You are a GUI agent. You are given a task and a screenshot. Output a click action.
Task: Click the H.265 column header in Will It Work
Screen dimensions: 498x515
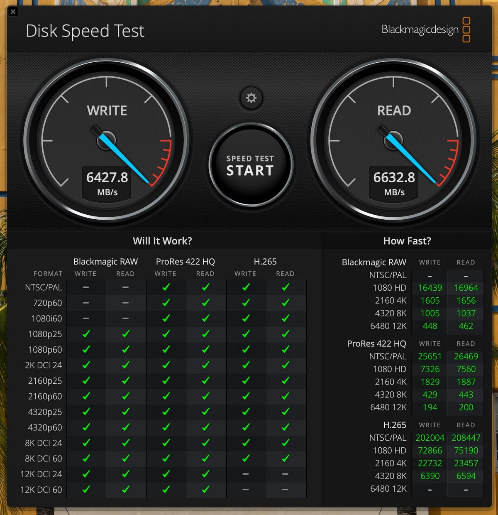coord(265,262)
